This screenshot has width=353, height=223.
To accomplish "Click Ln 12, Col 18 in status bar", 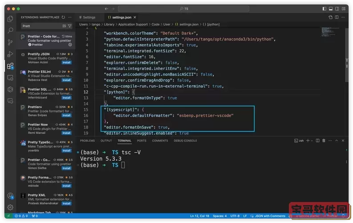I will pos(199,216).
